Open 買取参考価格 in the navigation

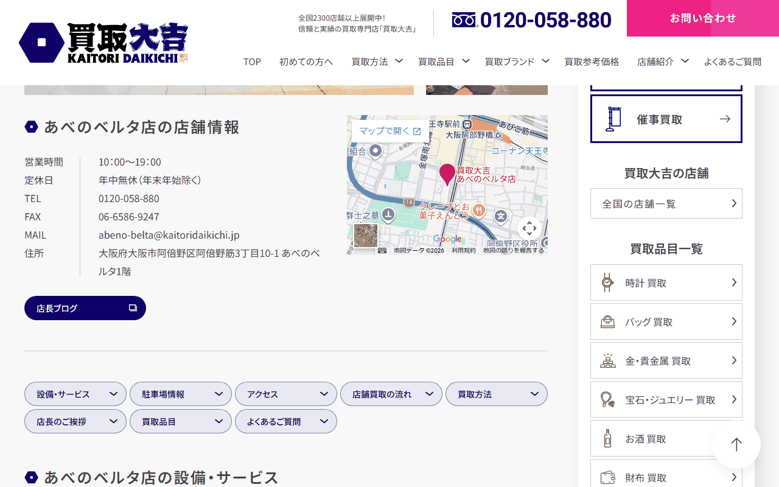click(x=592, y=61)
